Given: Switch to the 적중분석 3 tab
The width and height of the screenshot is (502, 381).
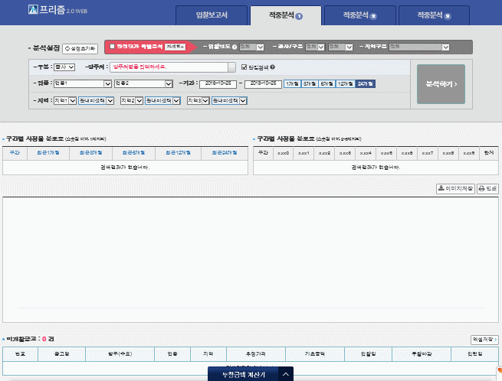Looking at the screenshot, I should [434, 15].
